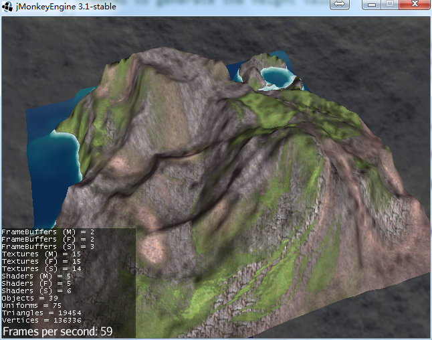This screenshot has height=340, width=432.
Task: Click the 'Frames per second: 59' readout
Action: (58, 331)
